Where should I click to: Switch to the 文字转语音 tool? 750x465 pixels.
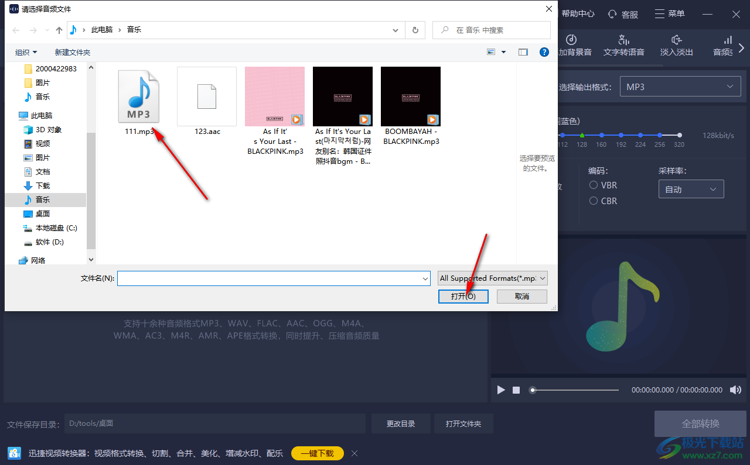click(x=624, y=46)
